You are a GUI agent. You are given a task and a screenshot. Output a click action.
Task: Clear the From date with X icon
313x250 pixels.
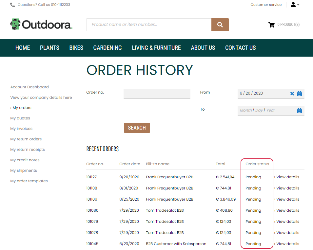click(x=292, y=94)
